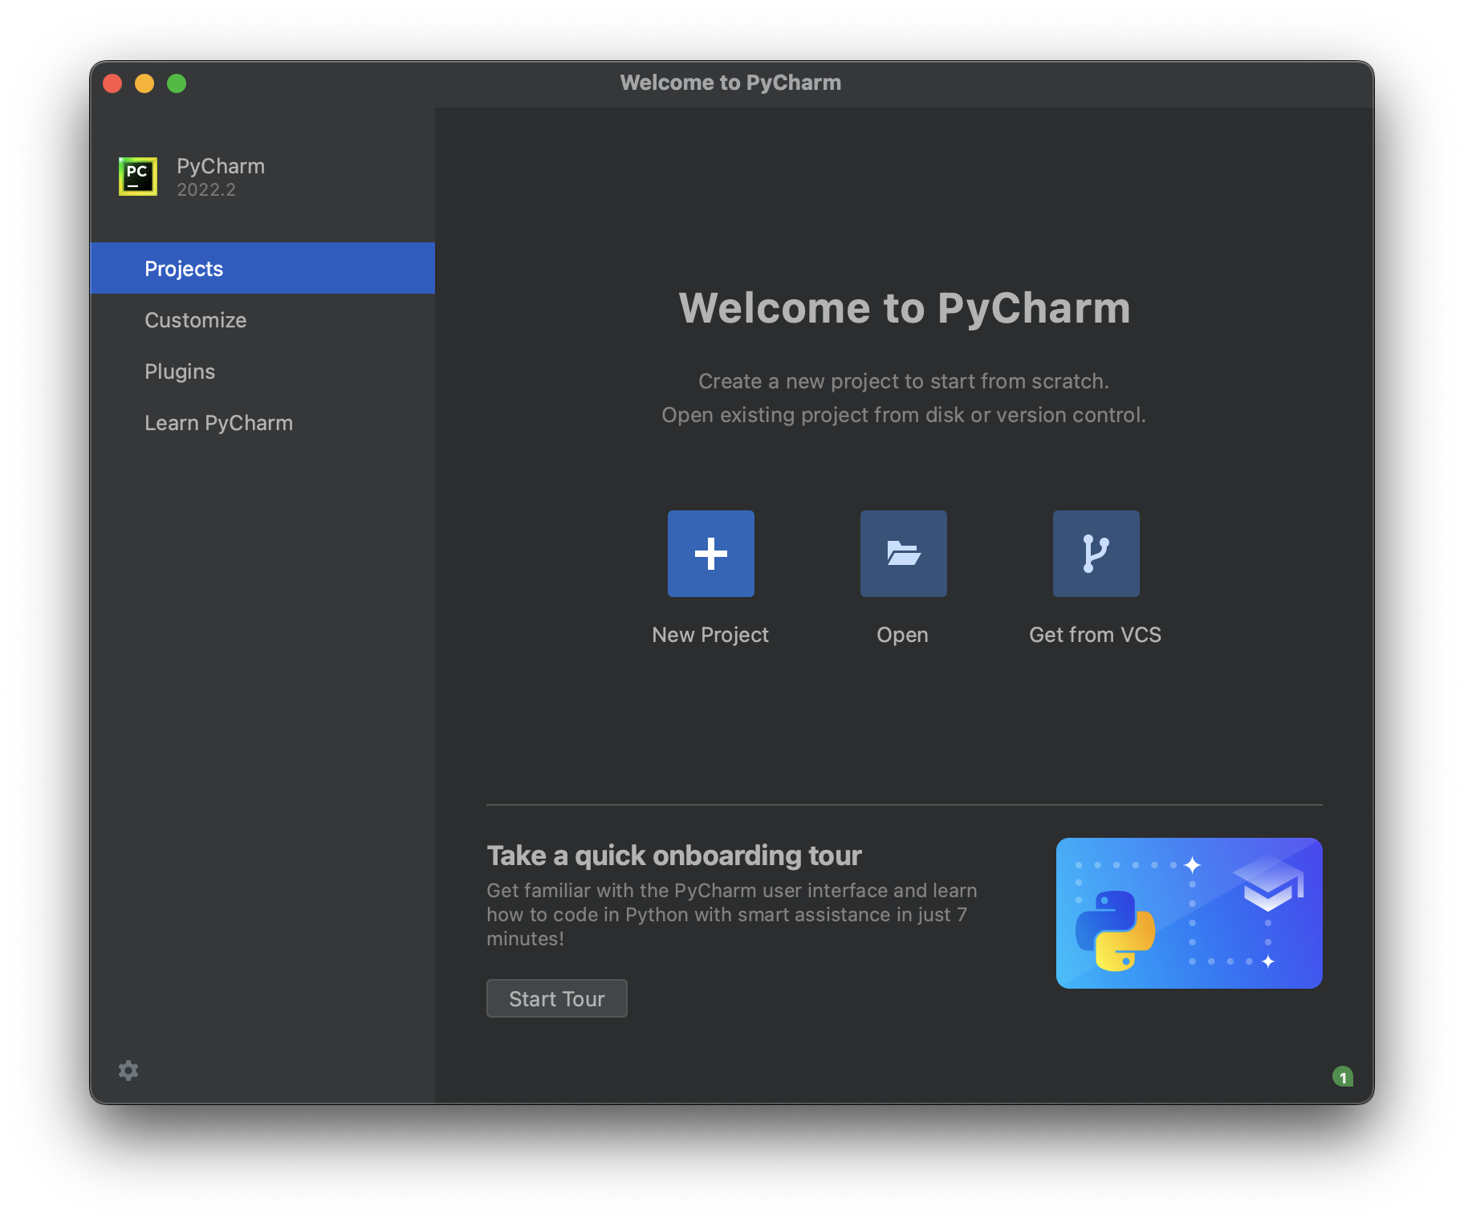Select the Projects tab
This screenshot has height=1223, width=1464.
tap(262, 268)
